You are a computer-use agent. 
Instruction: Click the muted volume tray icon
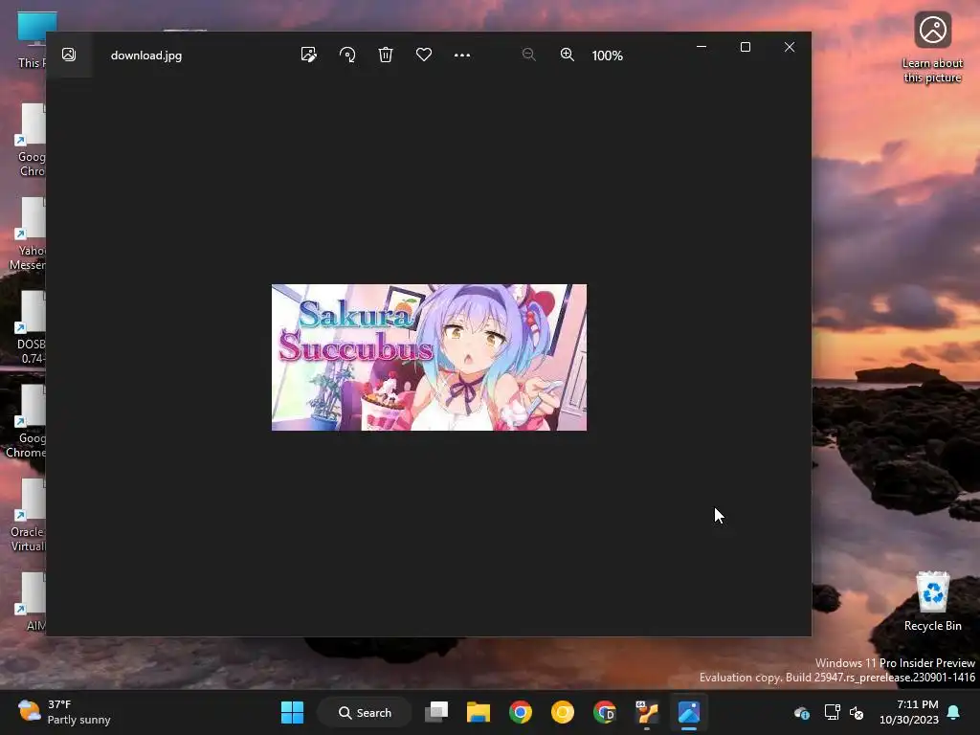(x=857, y=712)
